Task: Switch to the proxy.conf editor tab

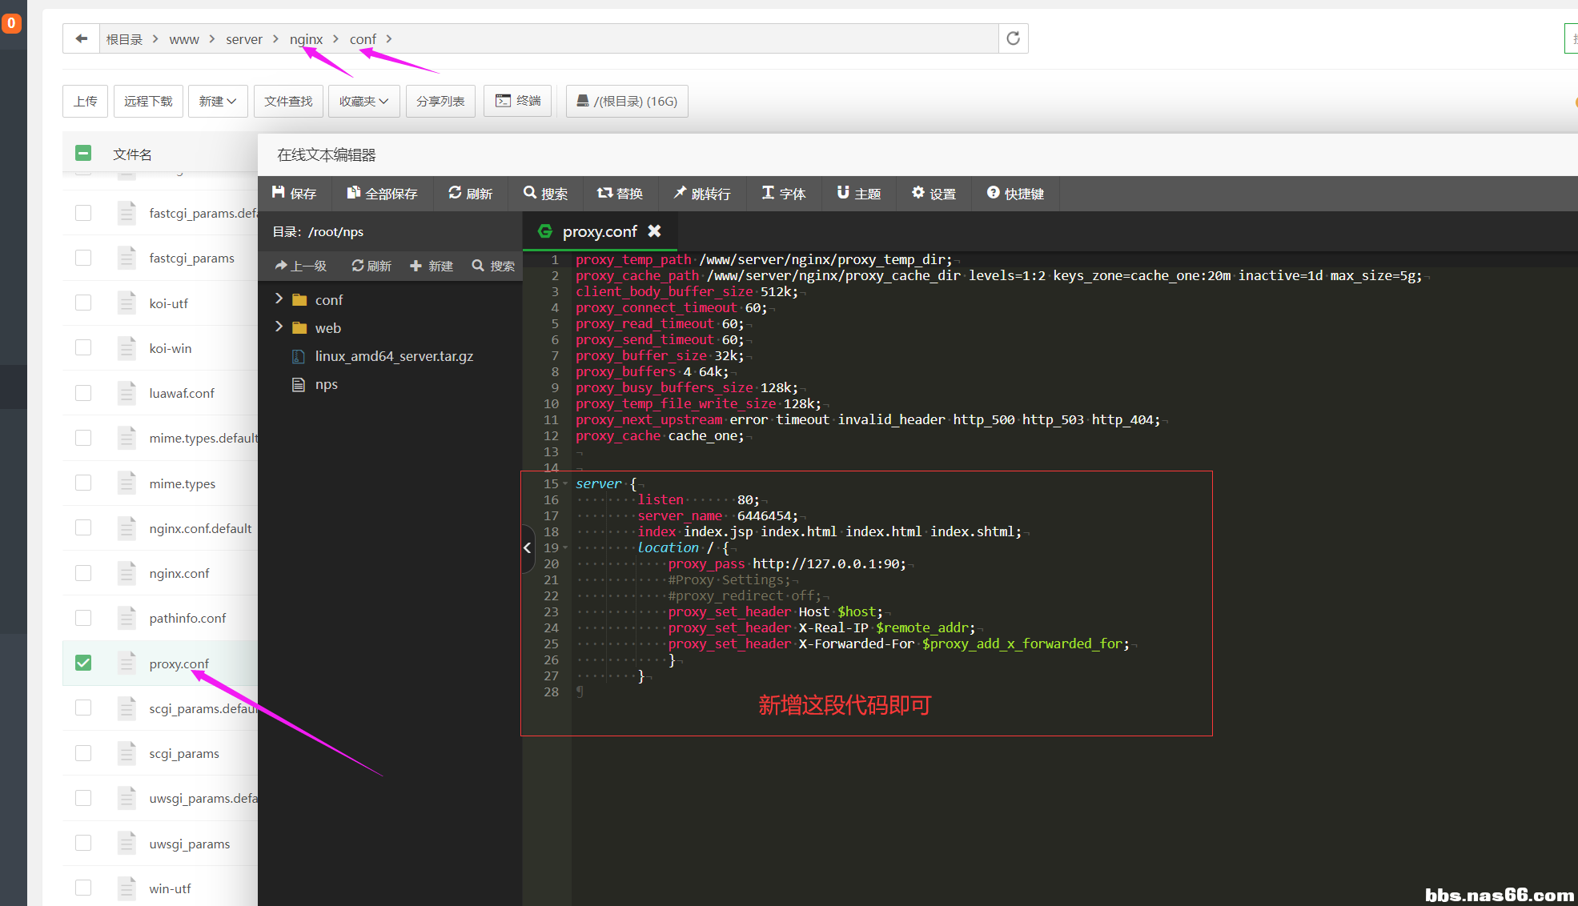Action: 599,231
